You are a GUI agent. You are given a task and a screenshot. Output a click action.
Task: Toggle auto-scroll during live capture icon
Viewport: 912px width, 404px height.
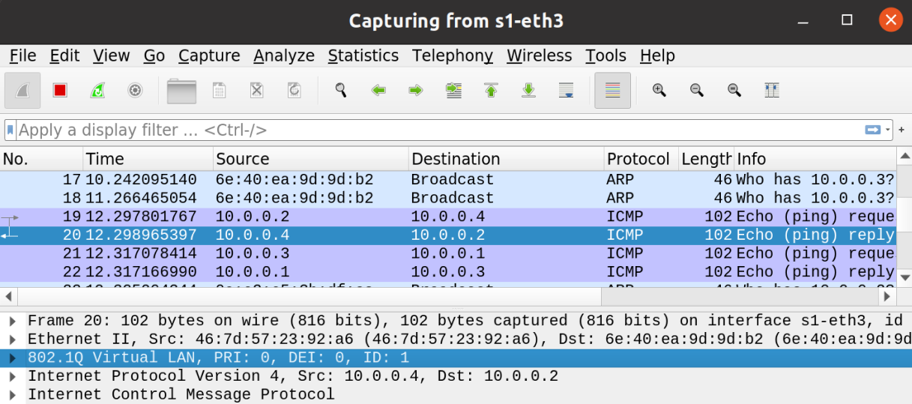tap(567, 91)
